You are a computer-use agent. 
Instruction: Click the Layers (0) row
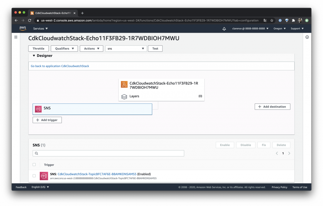[161, 96]
